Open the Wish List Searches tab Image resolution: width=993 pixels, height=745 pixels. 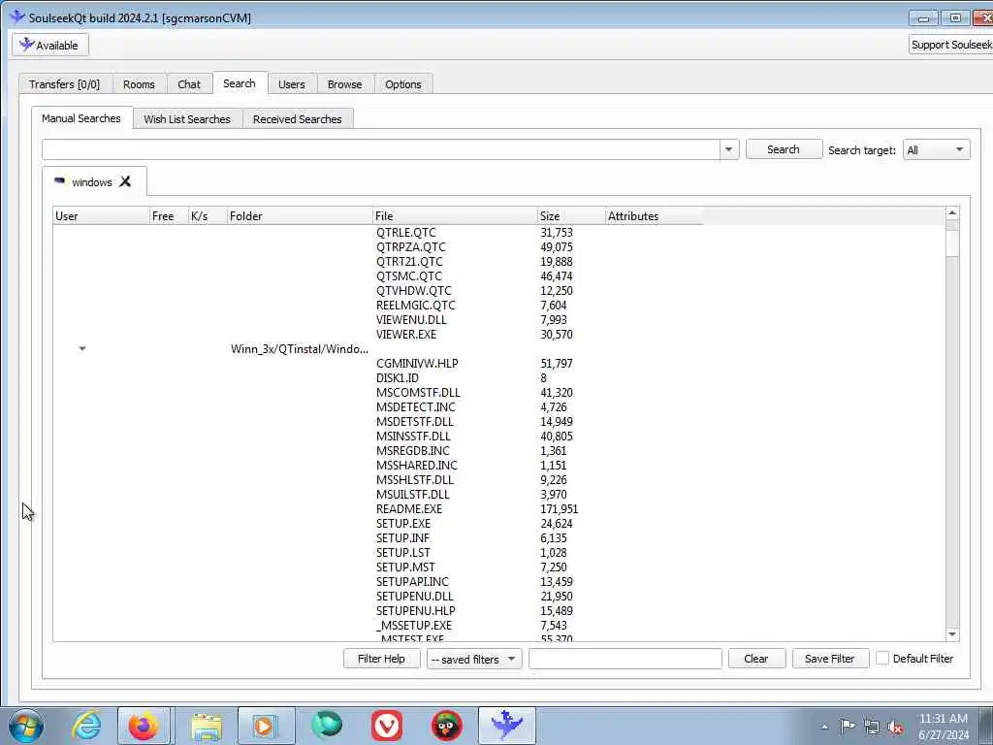pos(187,119)
